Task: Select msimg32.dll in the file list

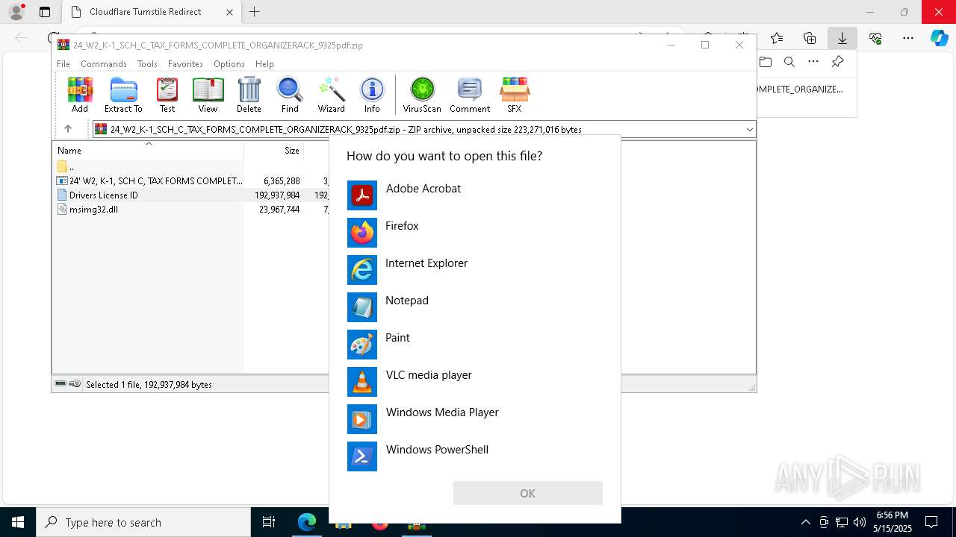Action: click(93, 210)
